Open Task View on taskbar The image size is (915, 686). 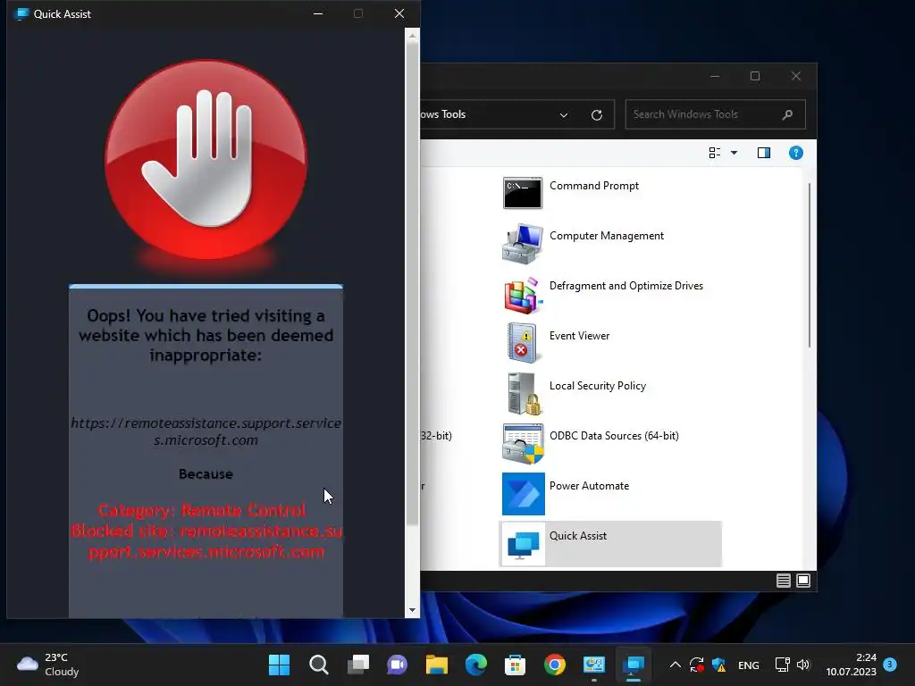click(x=358, y=665)
